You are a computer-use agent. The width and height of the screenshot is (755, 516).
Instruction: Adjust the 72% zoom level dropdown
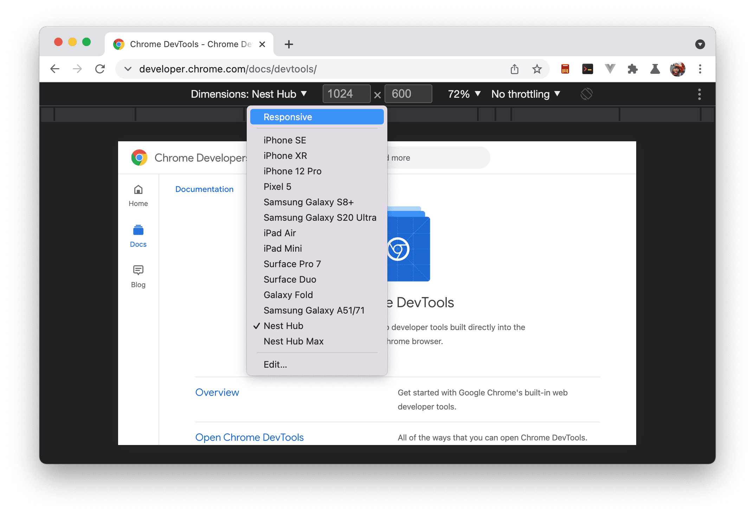[x=464, y=93]
